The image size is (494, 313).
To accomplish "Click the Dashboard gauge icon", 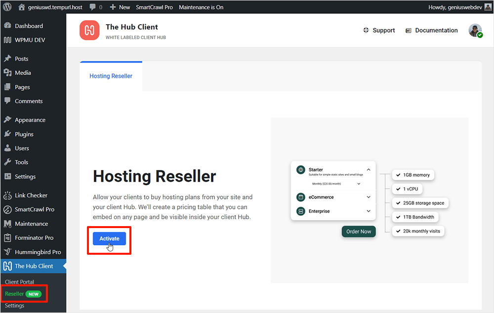I will 7,26.
